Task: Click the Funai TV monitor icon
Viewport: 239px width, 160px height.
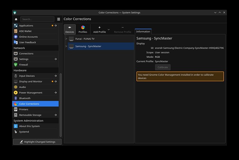Action: click(71, 39)
